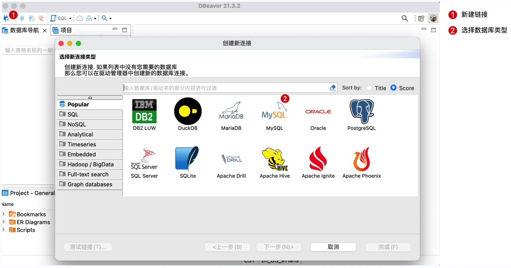Select the Score sort radio button

click(393, 88)
